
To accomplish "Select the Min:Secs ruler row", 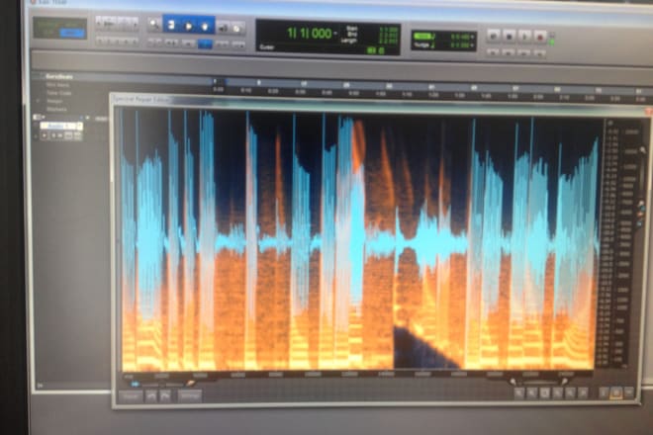I will [57, 85].
